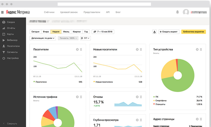This screenshot has height=127, width=211.
Task: Click the drag handle of Источник трафика widget
Action: [81, 97]
